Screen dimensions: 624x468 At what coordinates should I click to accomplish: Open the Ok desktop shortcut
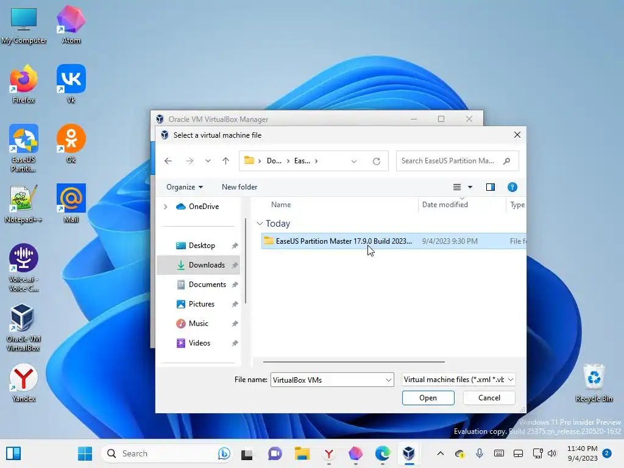pos(71,144)
